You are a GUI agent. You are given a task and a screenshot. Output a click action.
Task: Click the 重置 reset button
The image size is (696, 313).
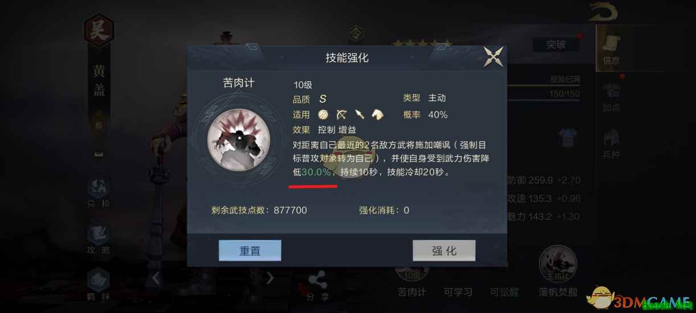coord(250,251)
